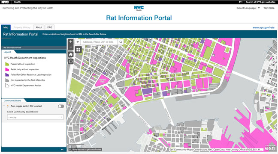This screenshot has height=154, width=278.
Task: Click the NYC Health Department Action outline swatch
Action: tap(7, 86)
